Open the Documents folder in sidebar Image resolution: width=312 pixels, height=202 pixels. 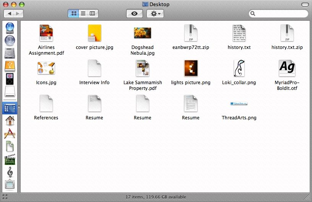[x=10, y=147]
